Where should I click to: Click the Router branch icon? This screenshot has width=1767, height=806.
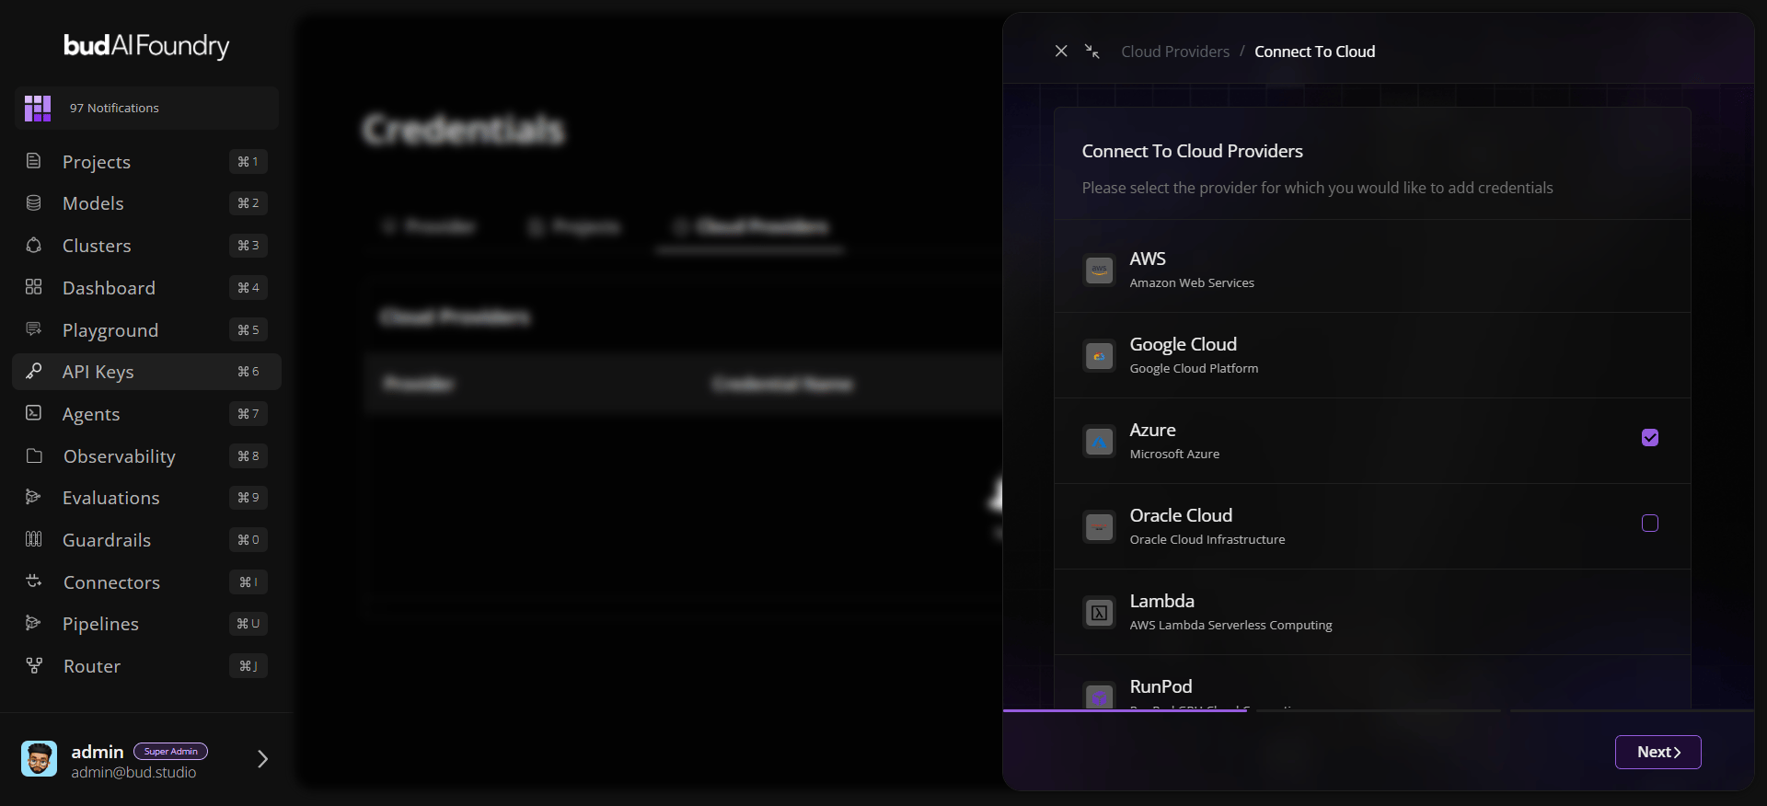34,665
